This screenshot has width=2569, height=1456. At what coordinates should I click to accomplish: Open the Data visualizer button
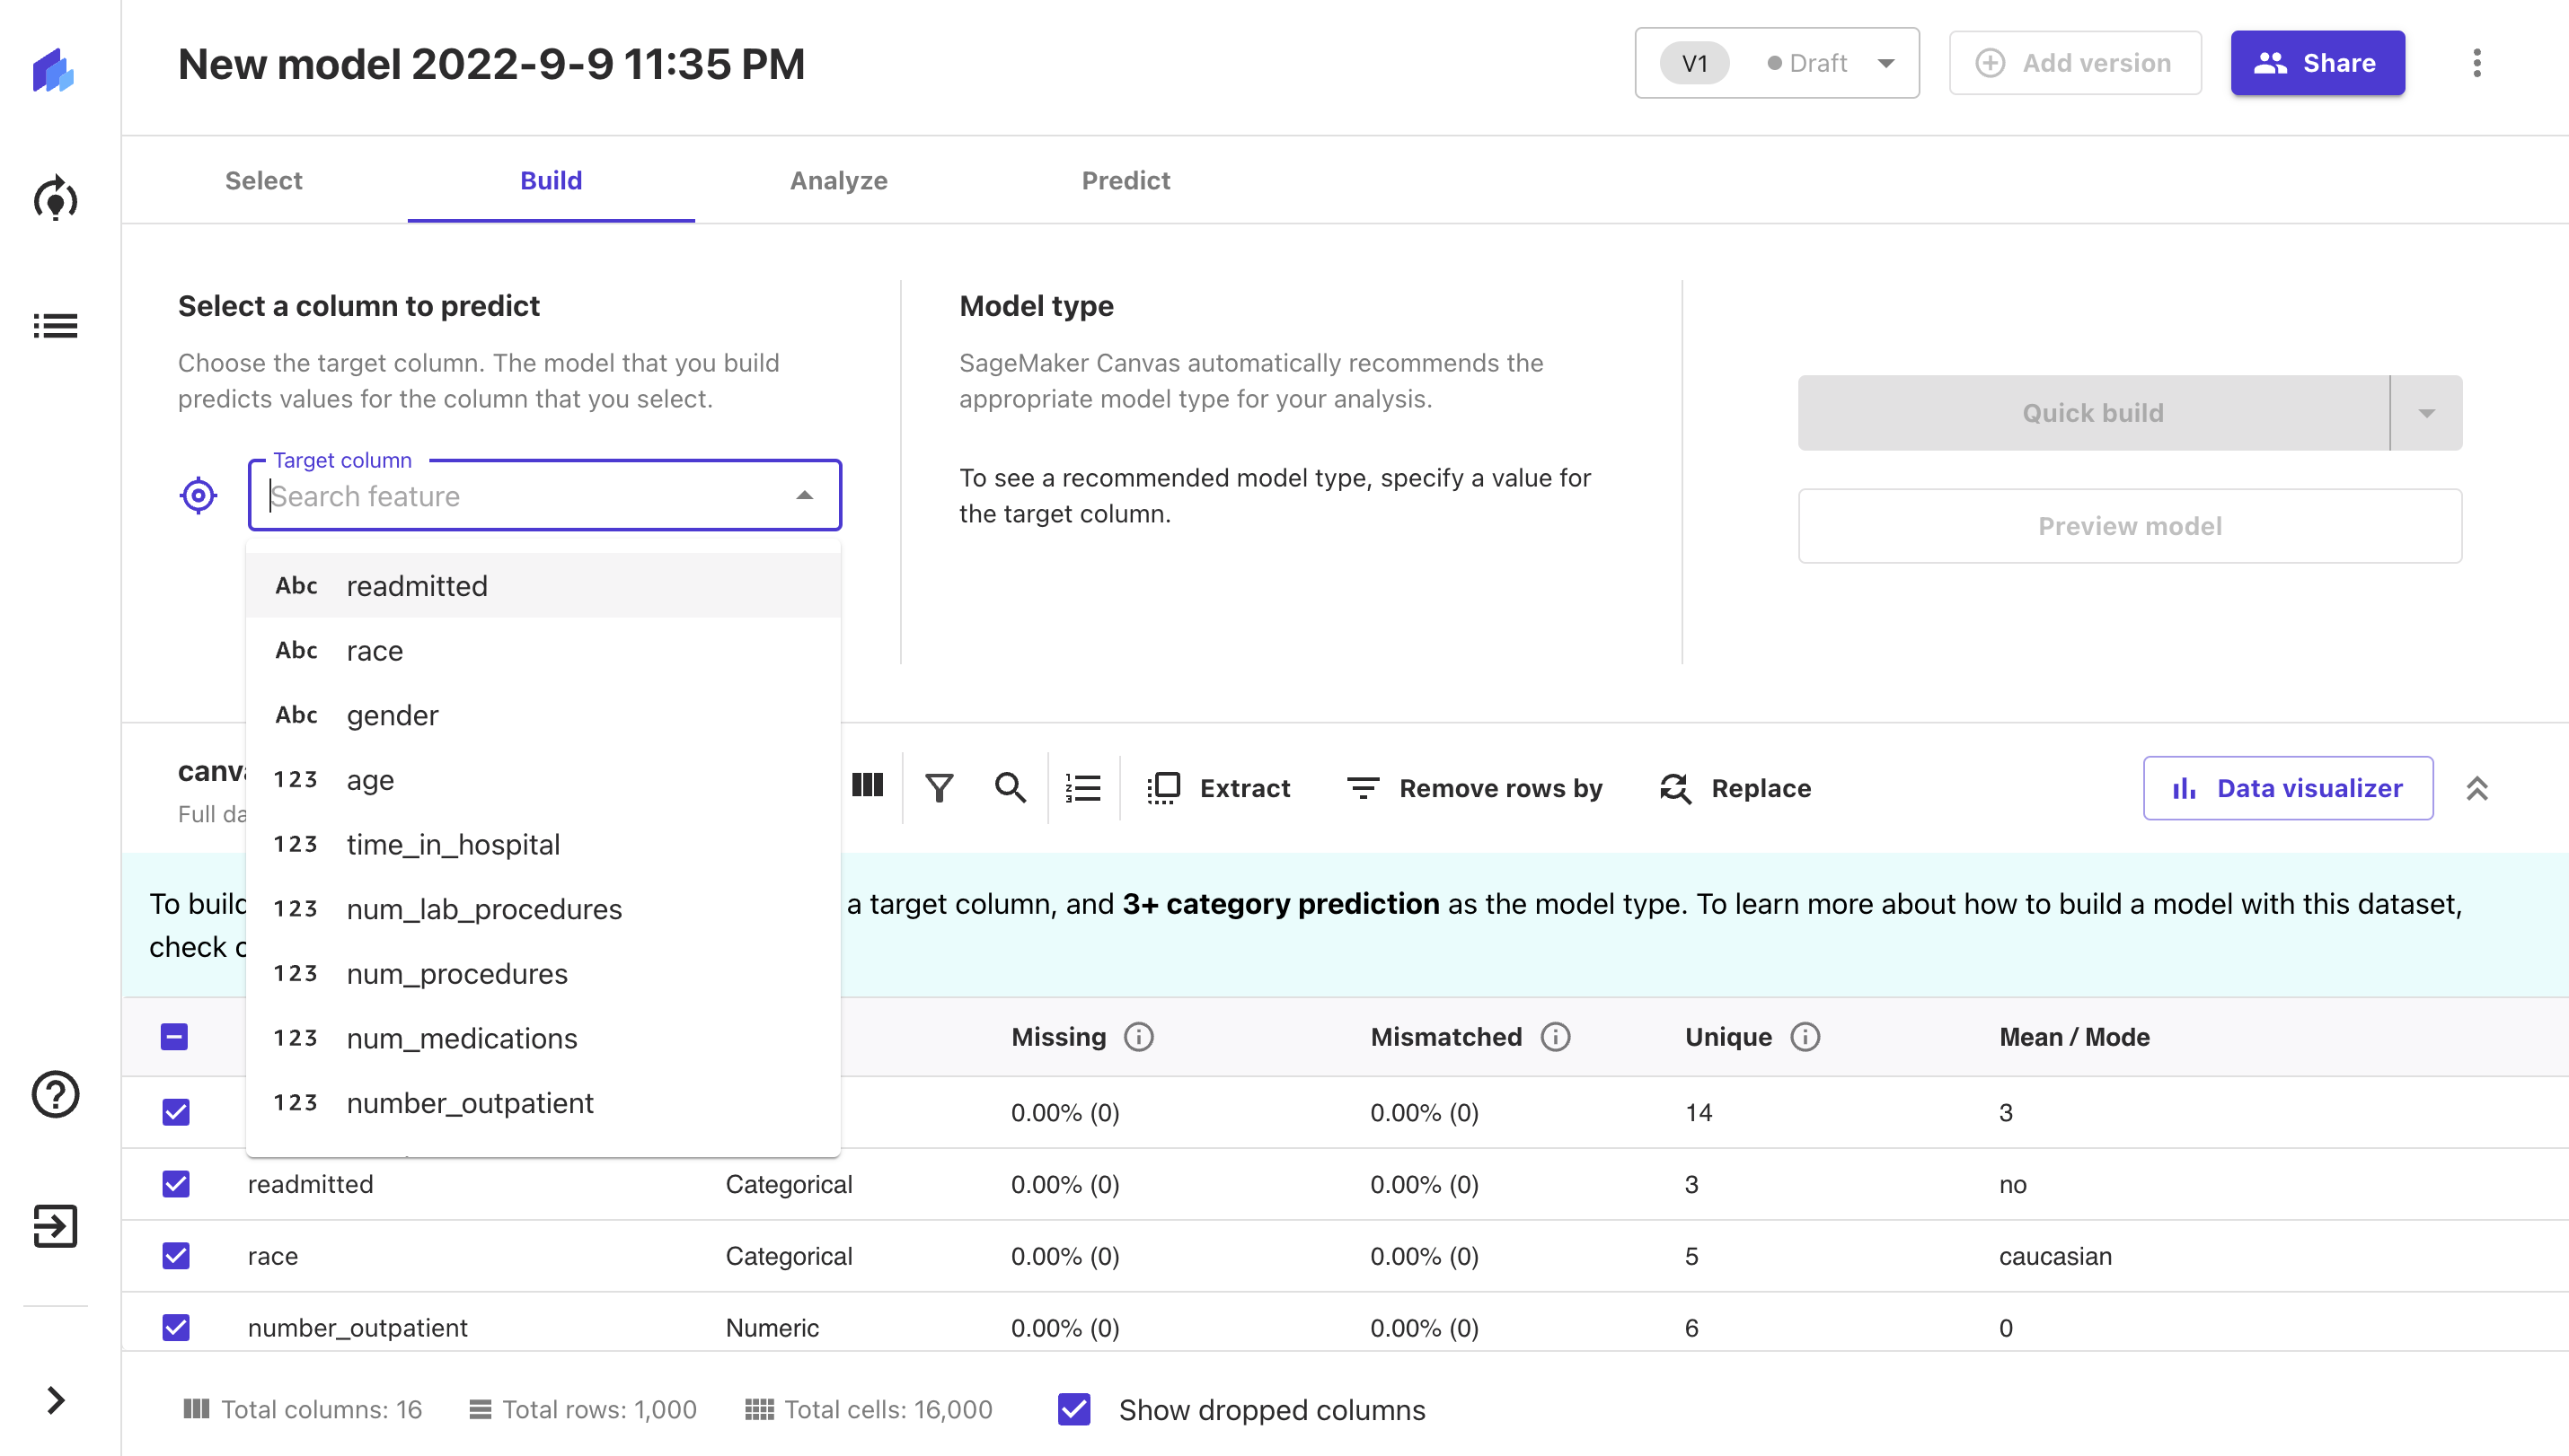click(2288, 788)
